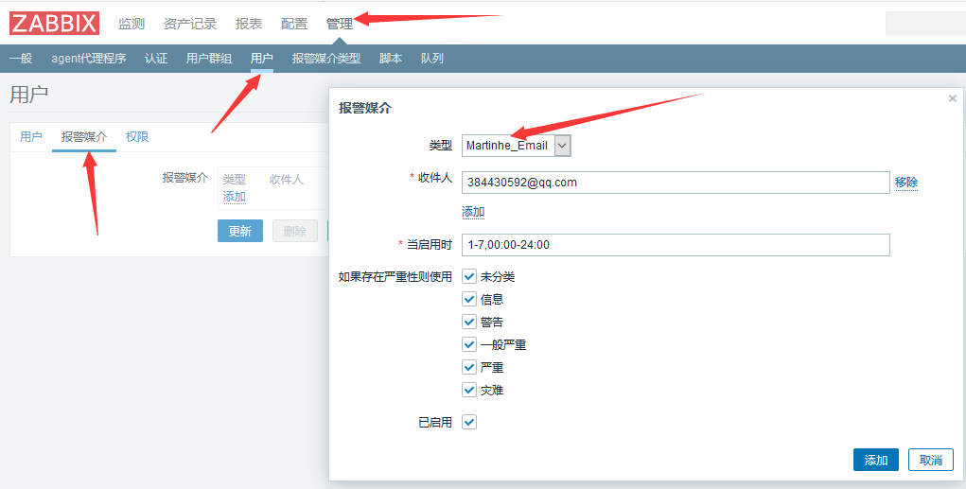
Task: Click the 添加 link under recipient field
Action: tap(473, 212)
